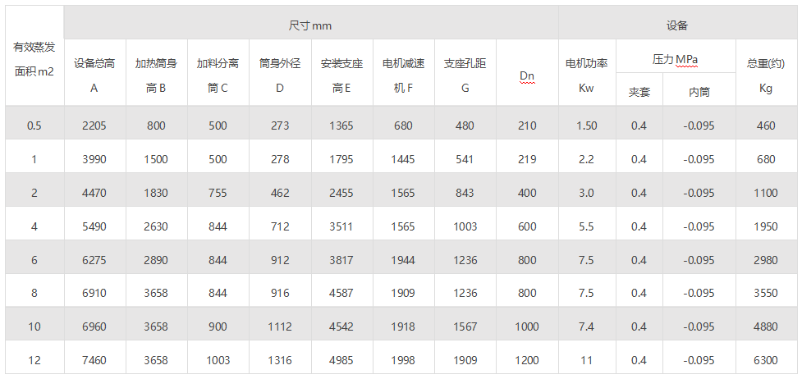Select the 支座孔距 G column header
The width and height of the screenshot is (802, 379).
(465, 75)
